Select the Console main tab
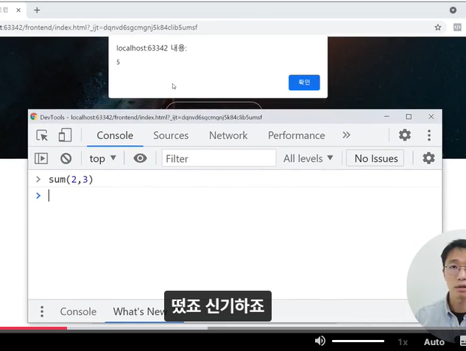The width and height of the screenshot is (466, 351). (115, 135)
